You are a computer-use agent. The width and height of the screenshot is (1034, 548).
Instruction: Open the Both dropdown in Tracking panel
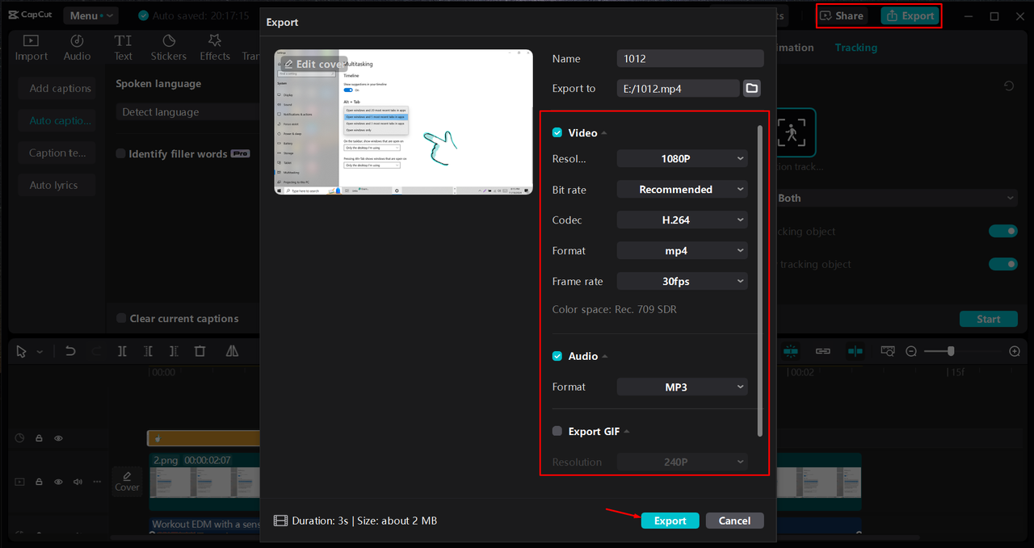(895, 198)
